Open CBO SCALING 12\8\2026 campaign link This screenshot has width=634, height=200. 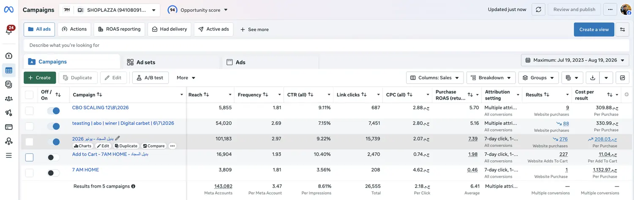[100, 108]
